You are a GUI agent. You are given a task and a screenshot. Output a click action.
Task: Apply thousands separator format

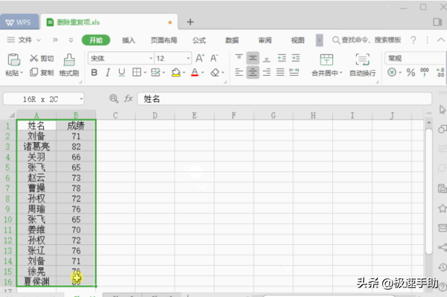(425, 72)
